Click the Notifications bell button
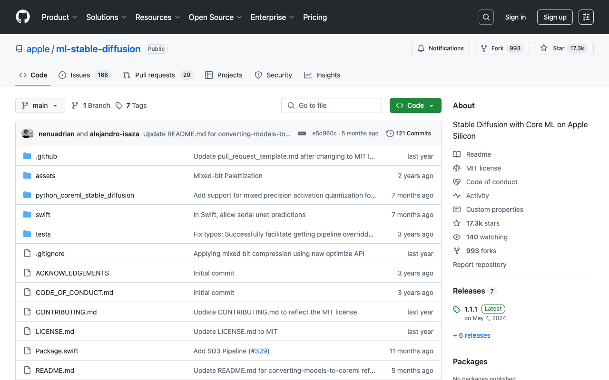The height and width of the screenshot is (380, 609). coord(441,48)
